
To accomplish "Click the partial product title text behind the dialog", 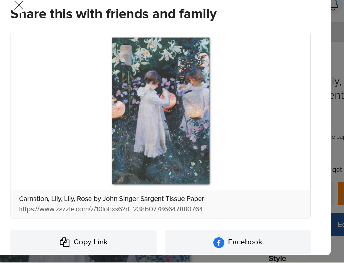I will pos(337,88).
